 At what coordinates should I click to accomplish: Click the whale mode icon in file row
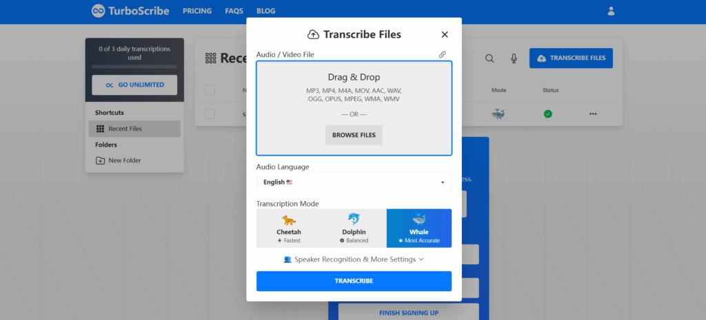(x=498, y=114)
